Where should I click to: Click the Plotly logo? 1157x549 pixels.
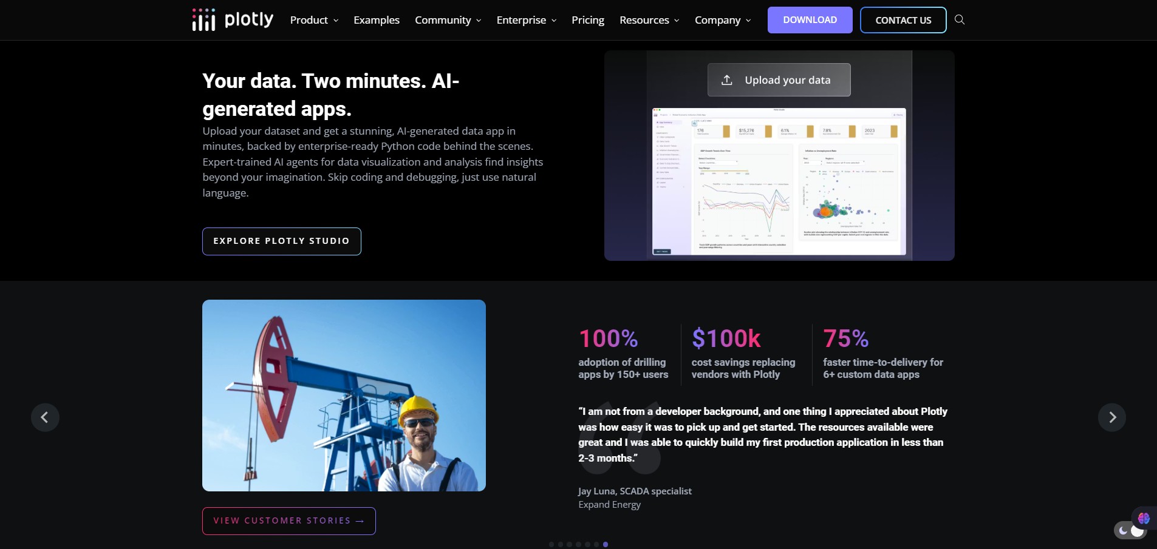[233, 20]
